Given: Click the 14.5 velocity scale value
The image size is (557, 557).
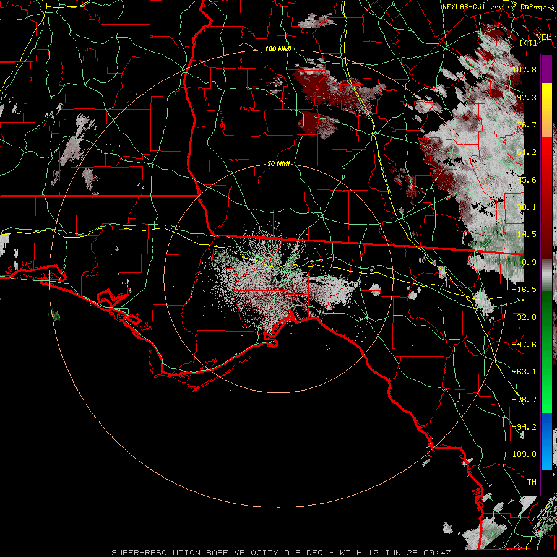Looking at the screenshot, I should coord(527,235).
